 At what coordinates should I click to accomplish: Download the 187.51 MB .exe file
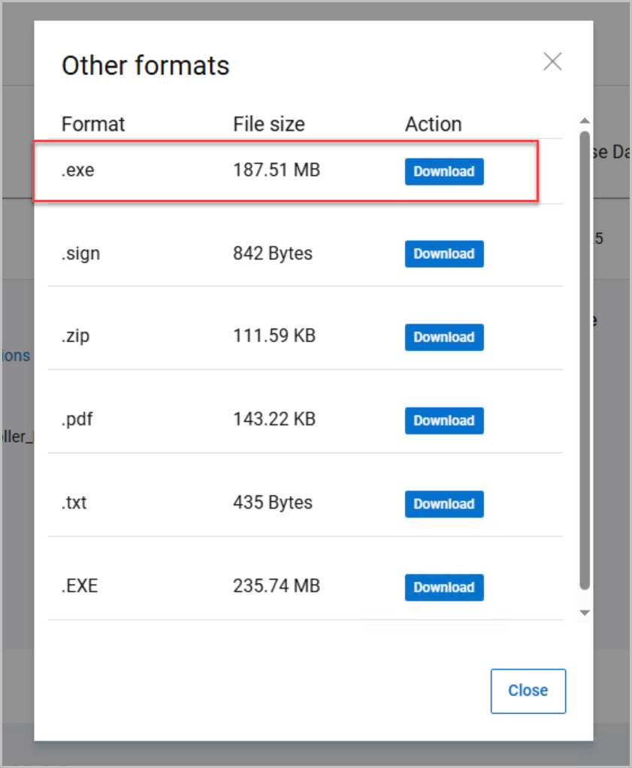[444, 171]
